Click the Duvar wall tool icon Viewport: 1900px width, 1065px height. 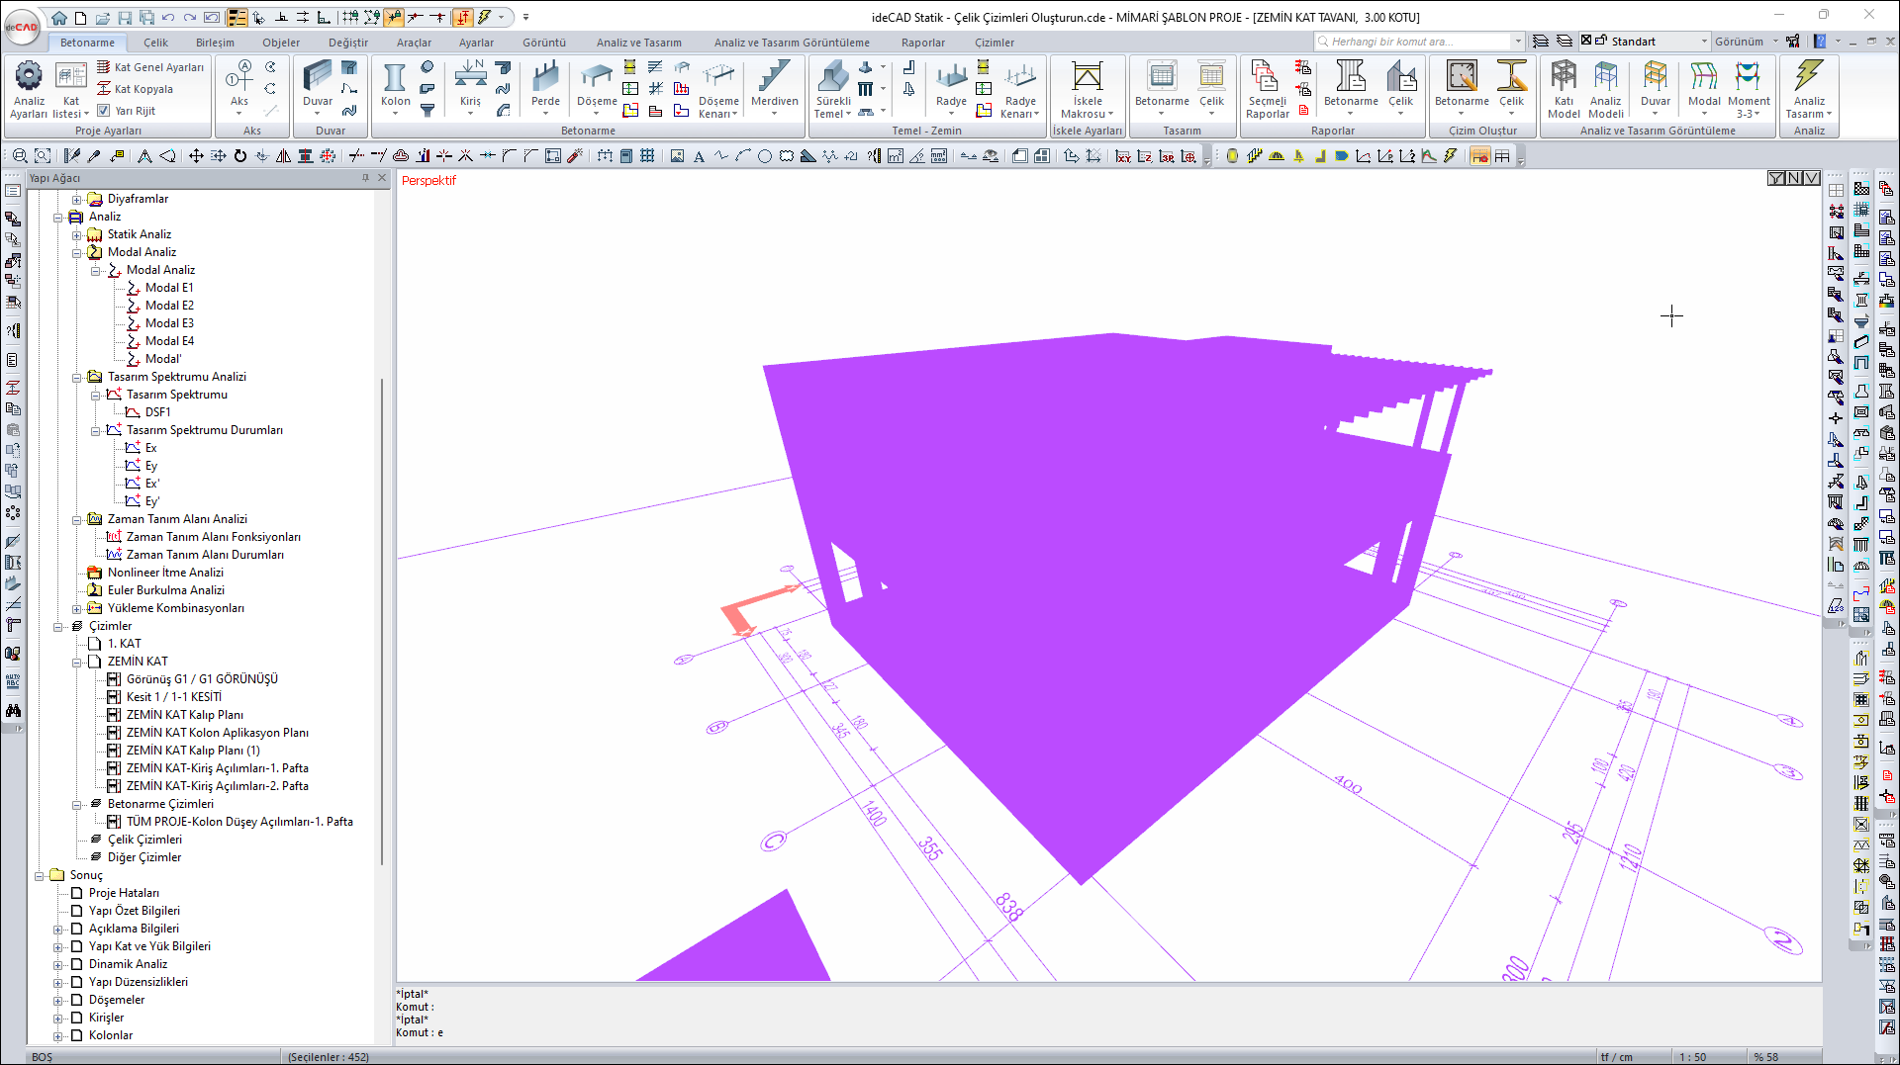tap(318, 79)
